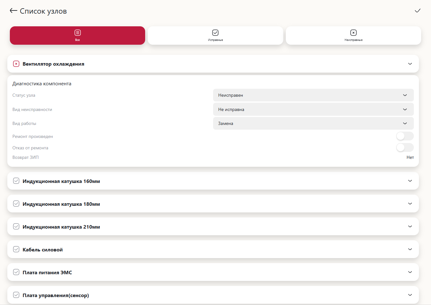The width and height of the screenshot is (431, 305).
Task: Click the check icon beside Индукционная катушка 180мм
Action: click(x=16, y=204)
